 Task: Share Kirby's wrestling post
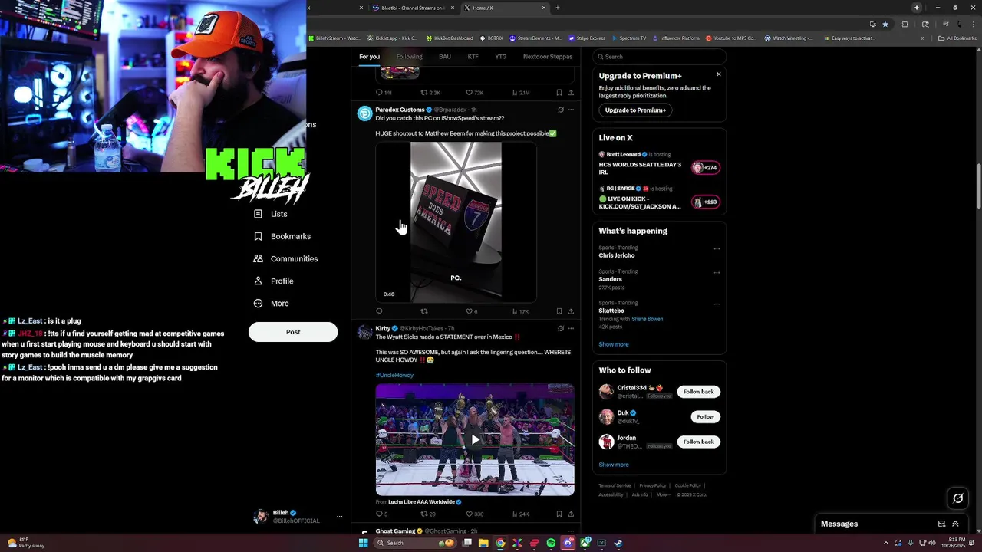(x=571, y=514)
